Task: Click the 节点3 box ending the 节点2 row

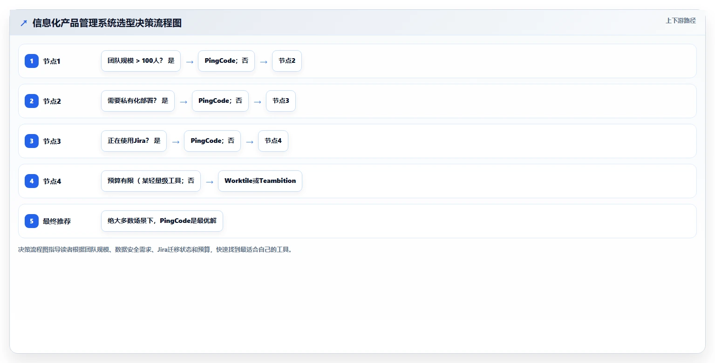Action: pyautogui.click(x=281, y=101)
